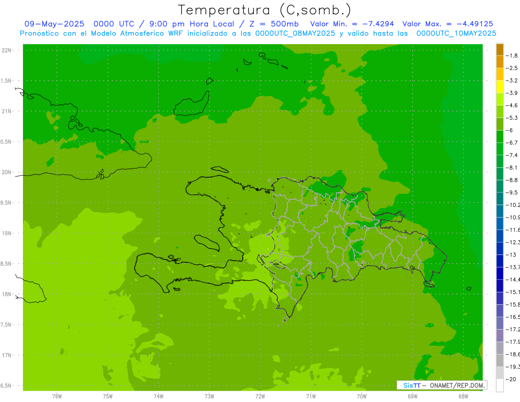Image resolution: width=520 pixels, height=402 pixels.
Task: Click the '73W' longitude label
Action: (x=209, y=396)
